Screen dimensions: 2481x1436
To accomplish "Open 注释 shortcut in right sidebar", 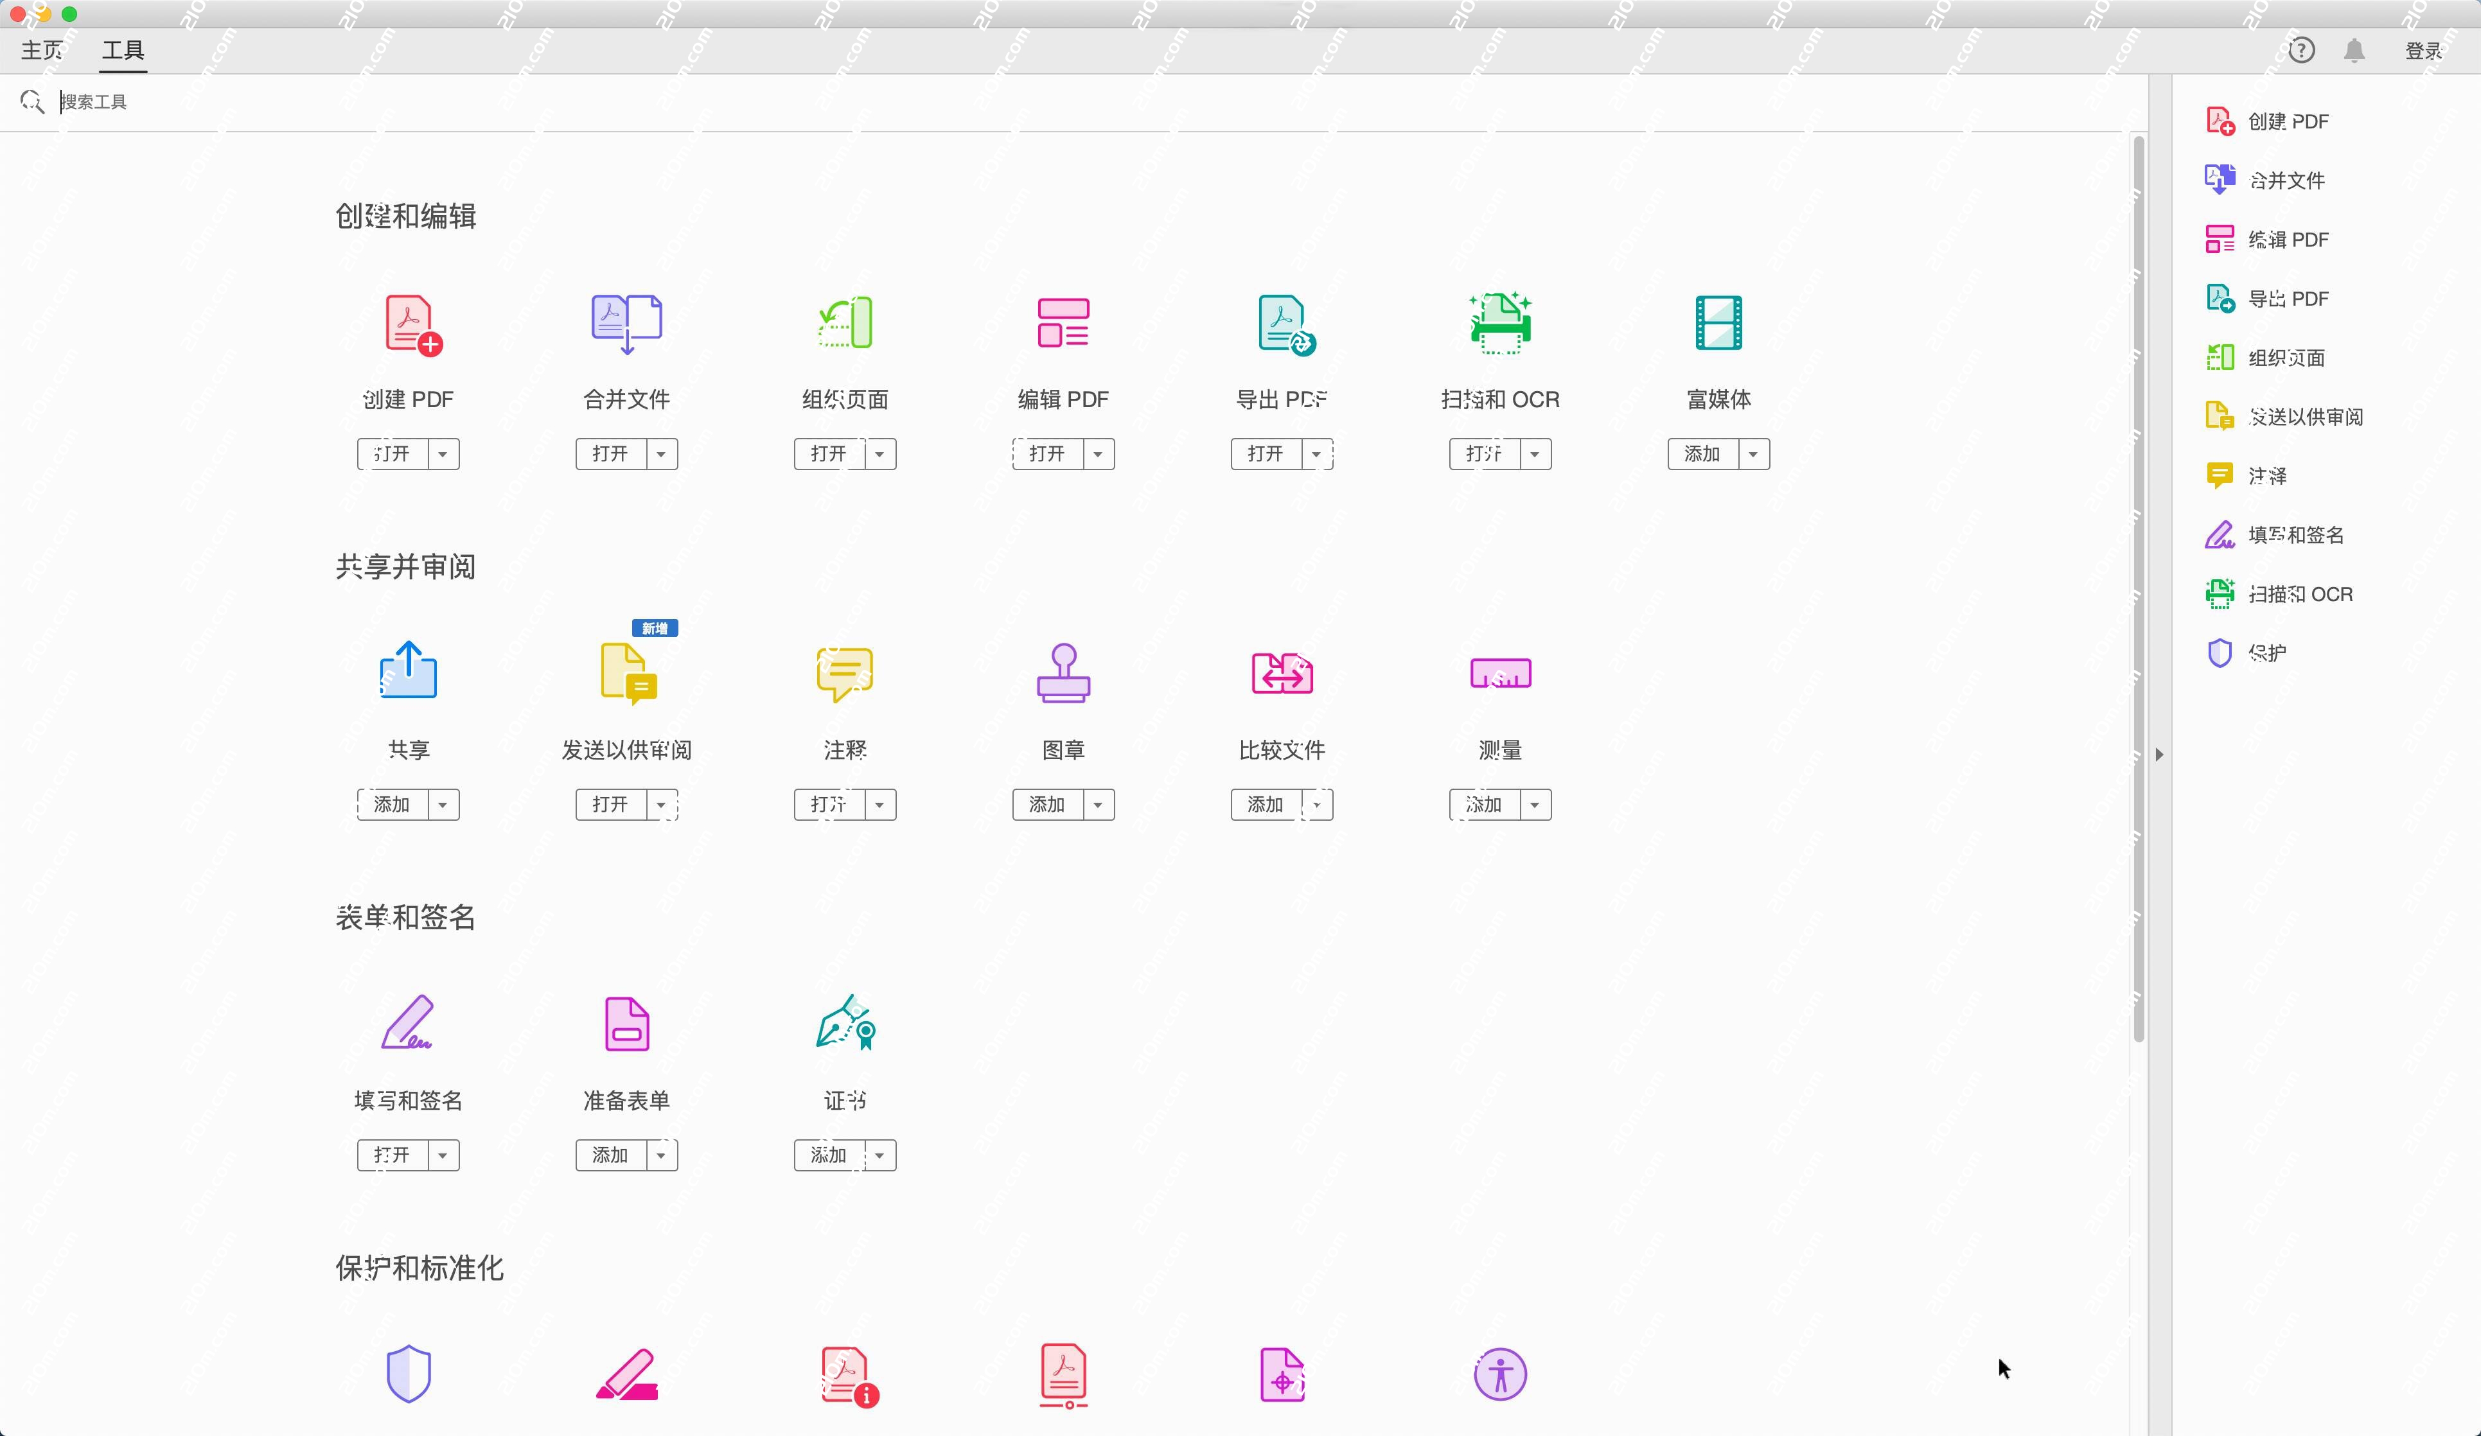I will (2246, 475).
